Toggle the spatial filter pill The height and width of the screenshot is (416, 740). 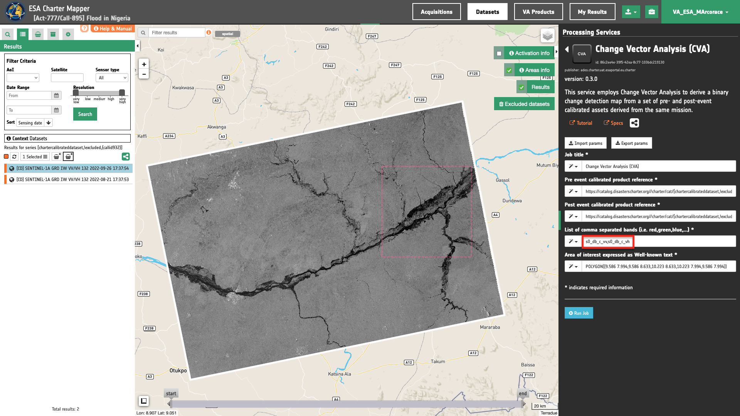(227, 34)
